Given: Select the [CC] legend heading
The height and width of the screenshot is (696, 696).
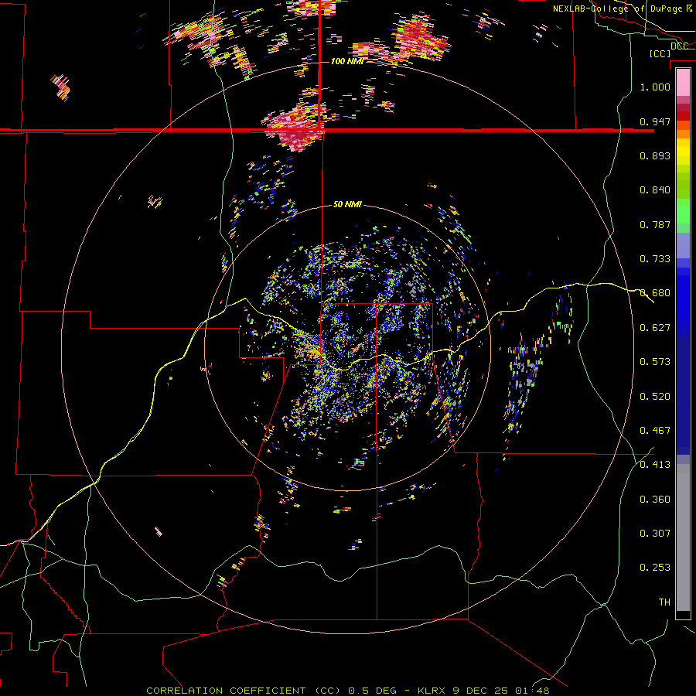Looking at the screenshot, I should (660, 53).
